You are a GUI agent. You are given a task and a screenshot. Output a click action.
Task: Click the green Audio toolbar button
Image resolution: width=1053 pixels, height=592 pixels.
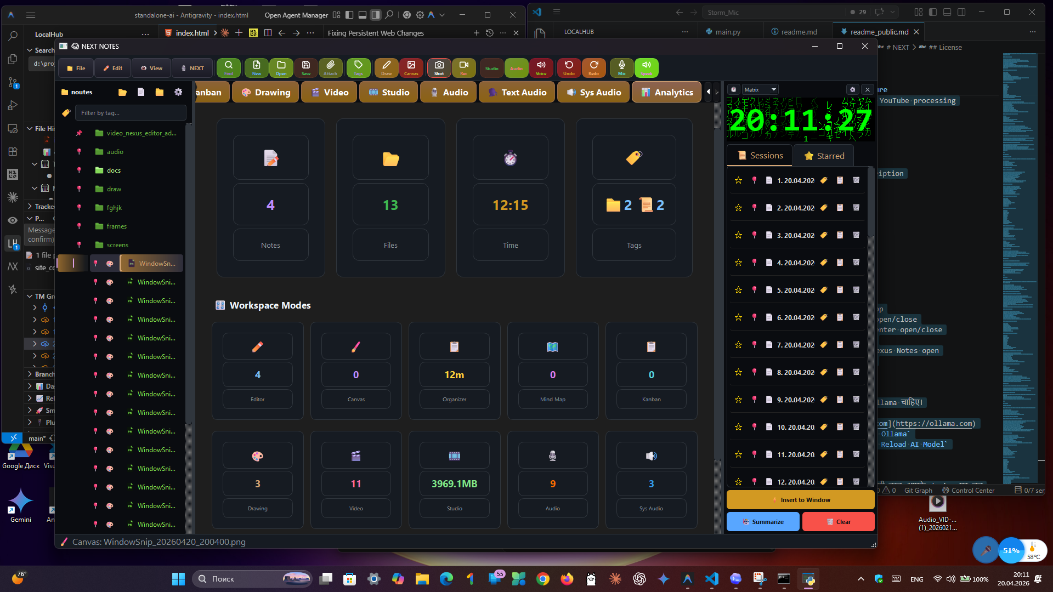click(517, 68)
